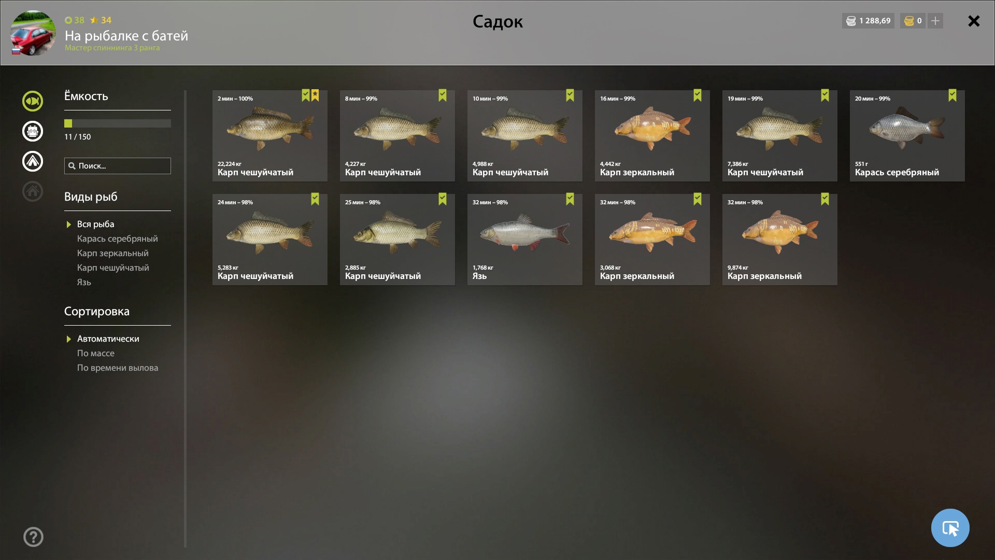This screenshot has height=560, width=995.
Task: Select the Автоматически sorting option
Action: [x=108, y=339]
